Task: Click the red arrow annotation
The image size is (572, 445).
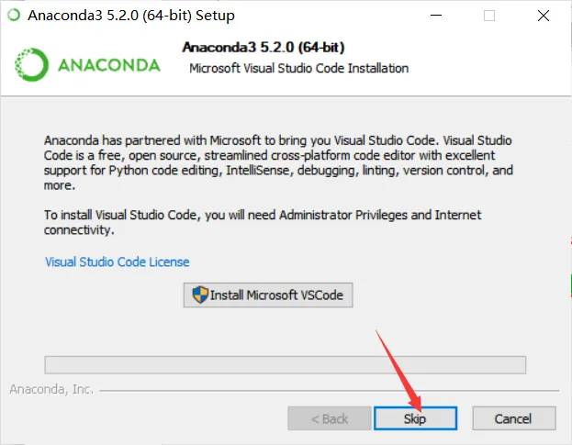Action: point(398,370)
